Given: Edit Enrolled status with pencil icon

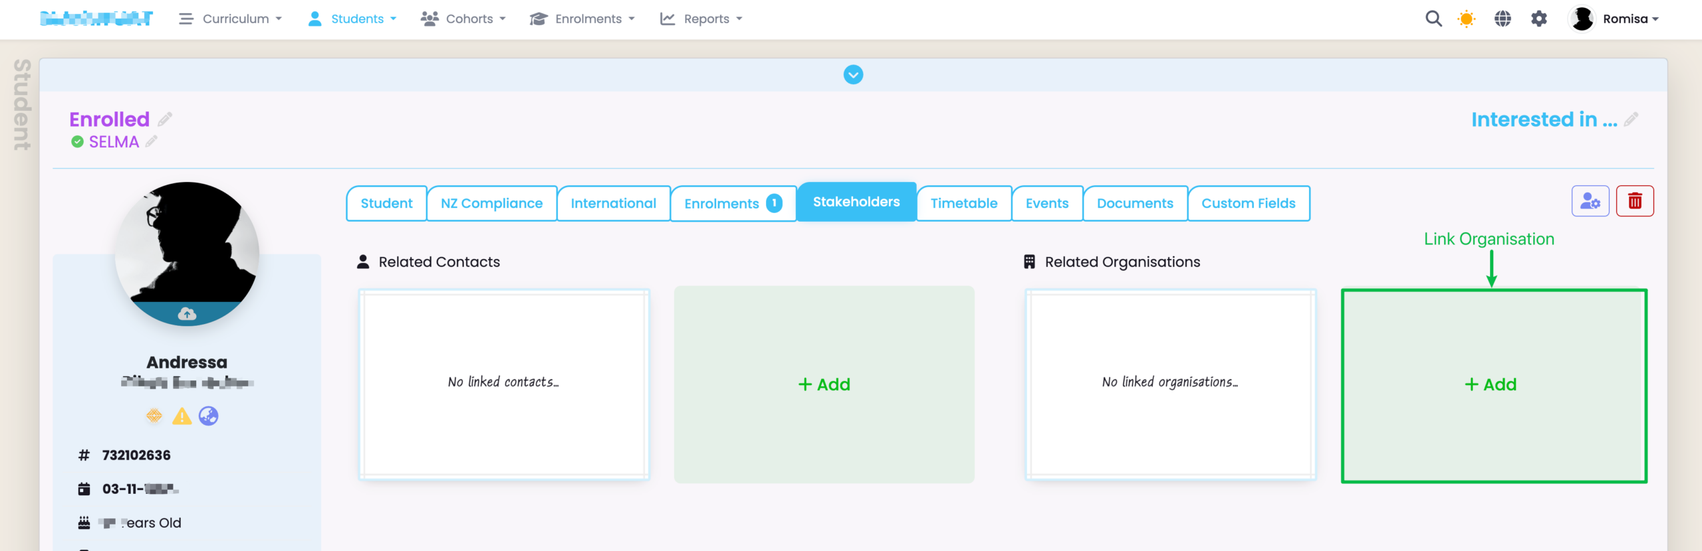Looking at the screenshot, I should (165, 119).
